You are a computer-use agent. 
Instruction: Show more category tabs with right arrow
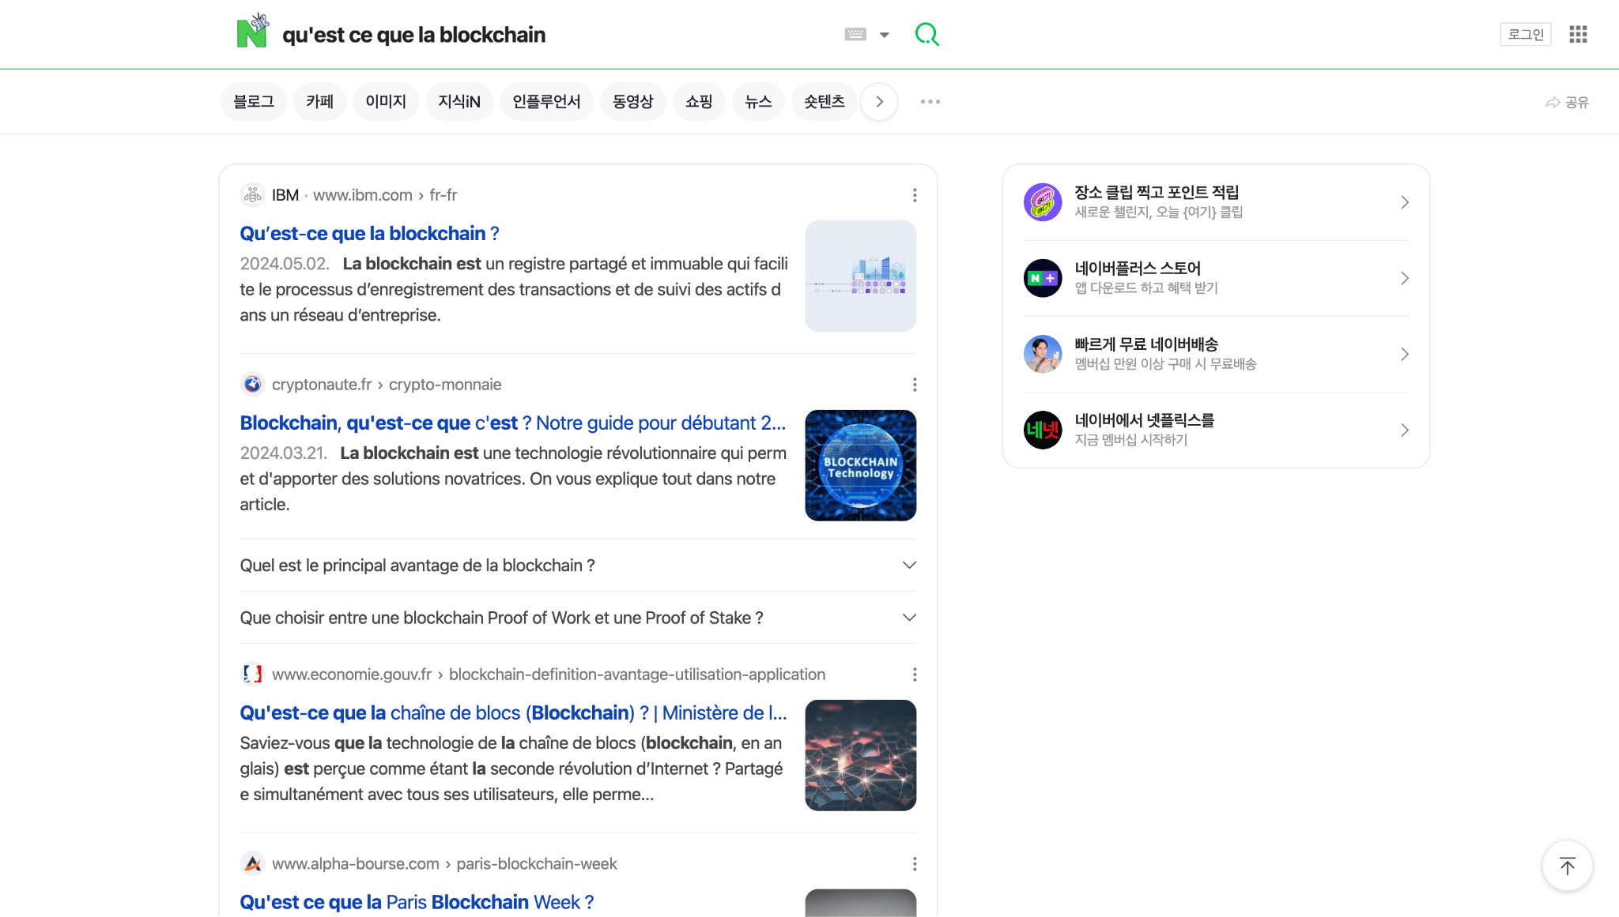(x=879, y=102)
